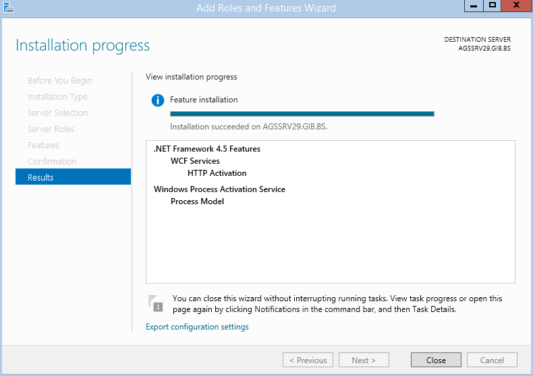Go to the Installation Type step

(x=57, y=97)
